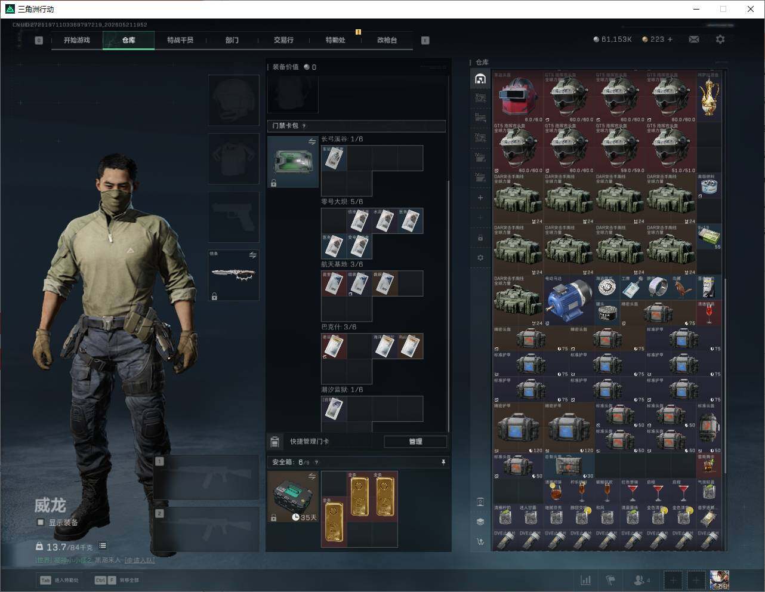Click the 潮汐监狱: 1/6 keycard label
Viewport: 765px width, 592px height.
tap(343, 390)
